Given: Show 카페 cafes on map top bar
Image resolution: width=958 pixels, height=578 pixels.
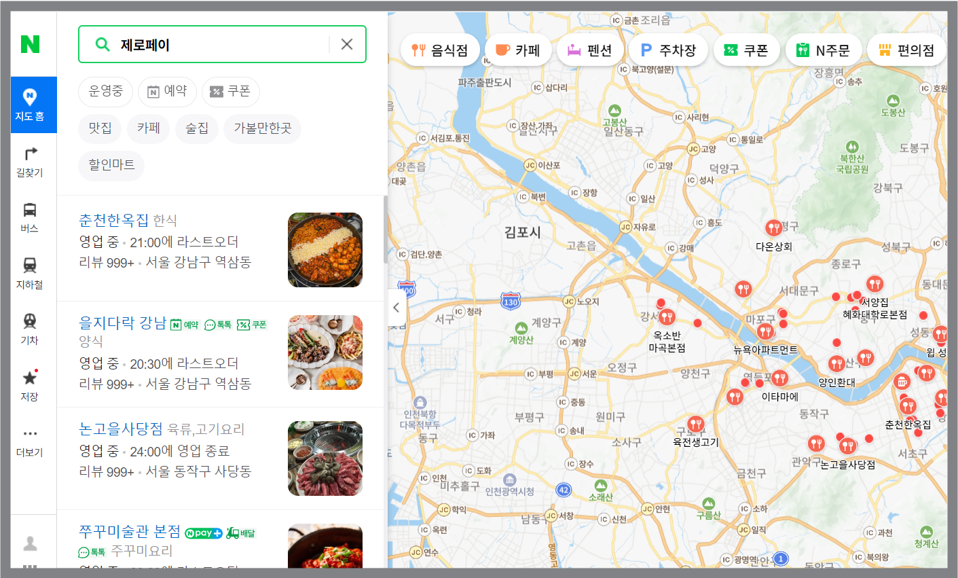Looking at the screenshot, I should click(519, 50).
